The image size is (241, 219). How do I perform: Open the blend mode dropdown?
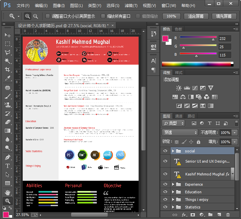[180, 133]
